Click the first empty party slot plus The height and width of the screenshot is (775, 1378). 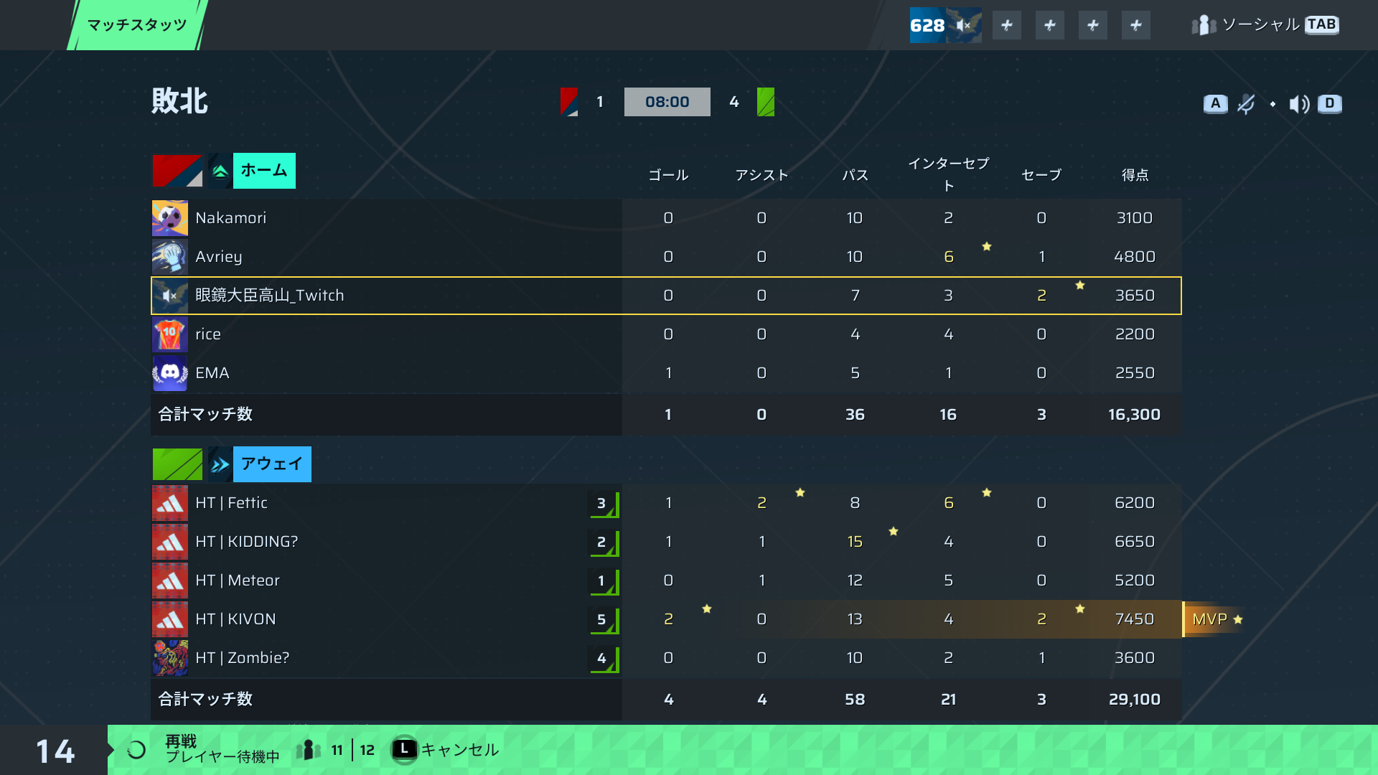click(x=1007, y=25)
